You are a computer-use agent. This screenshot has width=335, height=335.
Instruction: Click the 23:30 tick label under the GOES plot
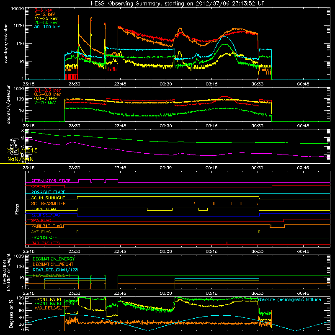coord(75,168)
